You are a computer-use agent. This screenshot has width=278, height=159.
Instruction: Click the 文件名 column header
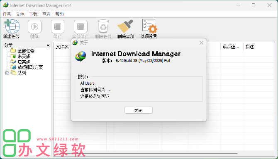click(62, 47)
